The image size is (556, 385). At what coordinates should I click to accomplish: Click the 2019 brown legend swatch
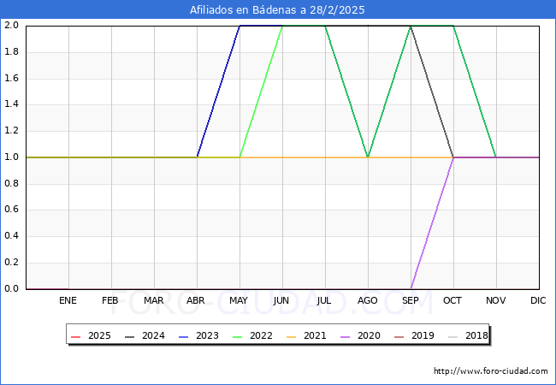click(x=399, y=336)
